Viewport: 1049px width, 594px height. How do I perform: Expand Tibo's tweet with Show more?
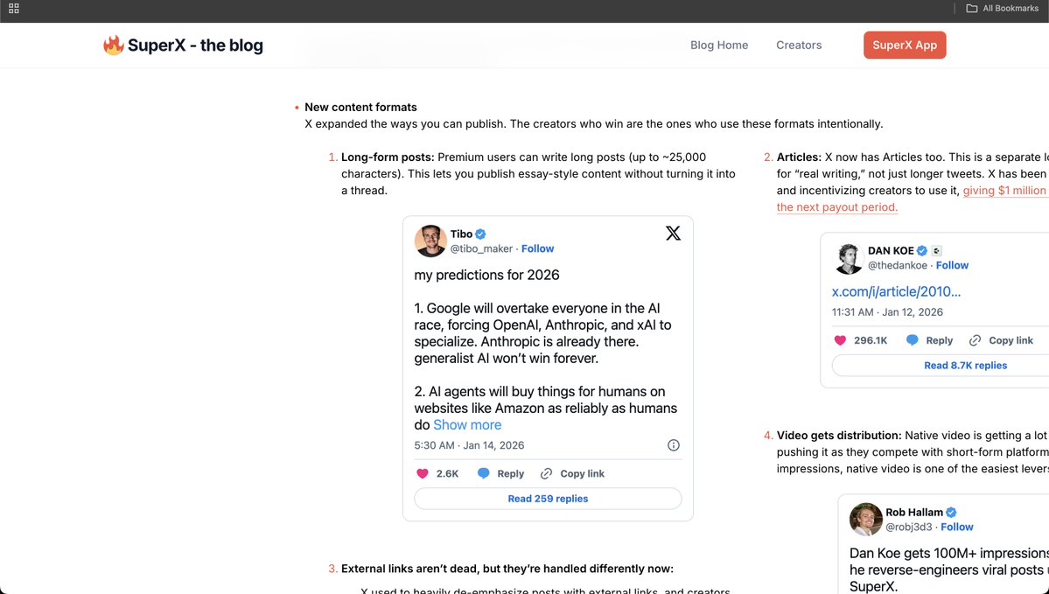[x=467, y=425]
